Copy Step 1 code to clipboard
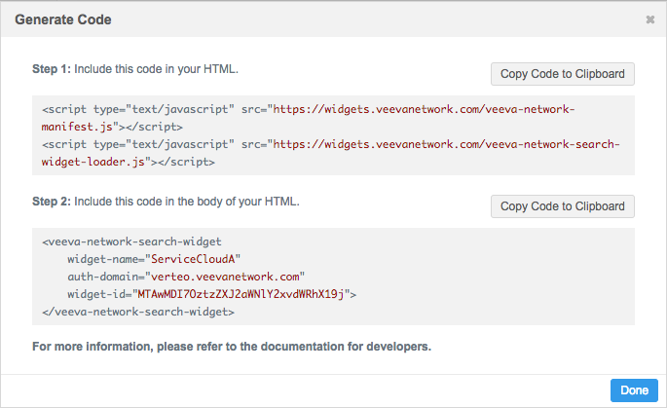667x408 pixels. click(x=563, y=74)
